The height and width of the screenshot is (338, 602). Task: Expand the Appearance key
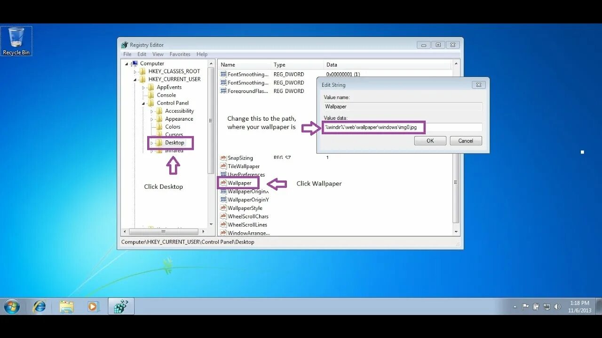[151, 119]
